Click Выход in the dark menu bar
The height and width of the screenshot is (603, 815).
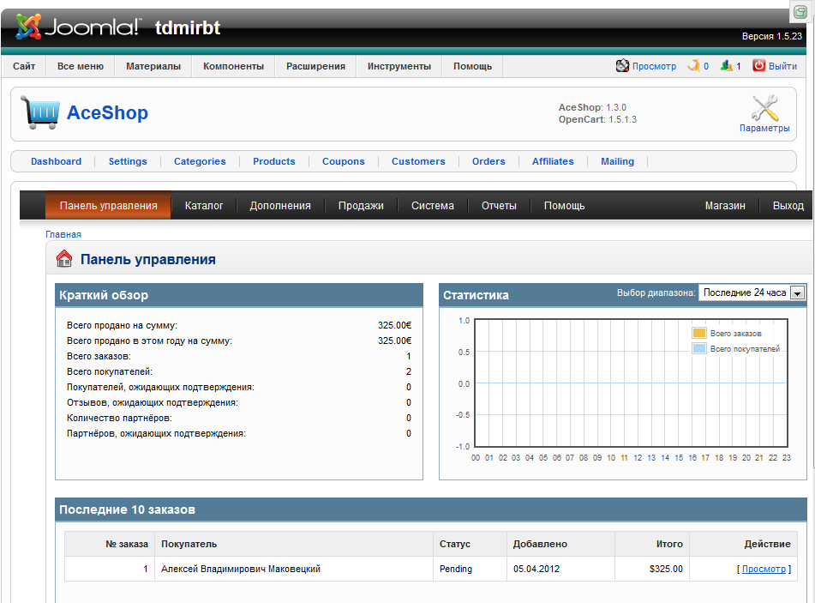pos(788,206)
